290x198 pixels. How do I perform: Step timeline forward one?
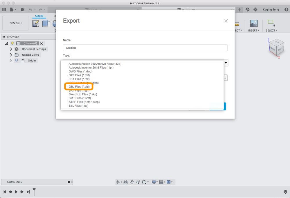[x=22, y=192]
